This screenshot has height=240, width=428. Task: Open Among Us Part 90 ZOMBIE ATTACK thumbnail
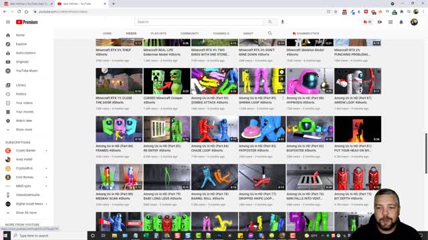point(215,81)
